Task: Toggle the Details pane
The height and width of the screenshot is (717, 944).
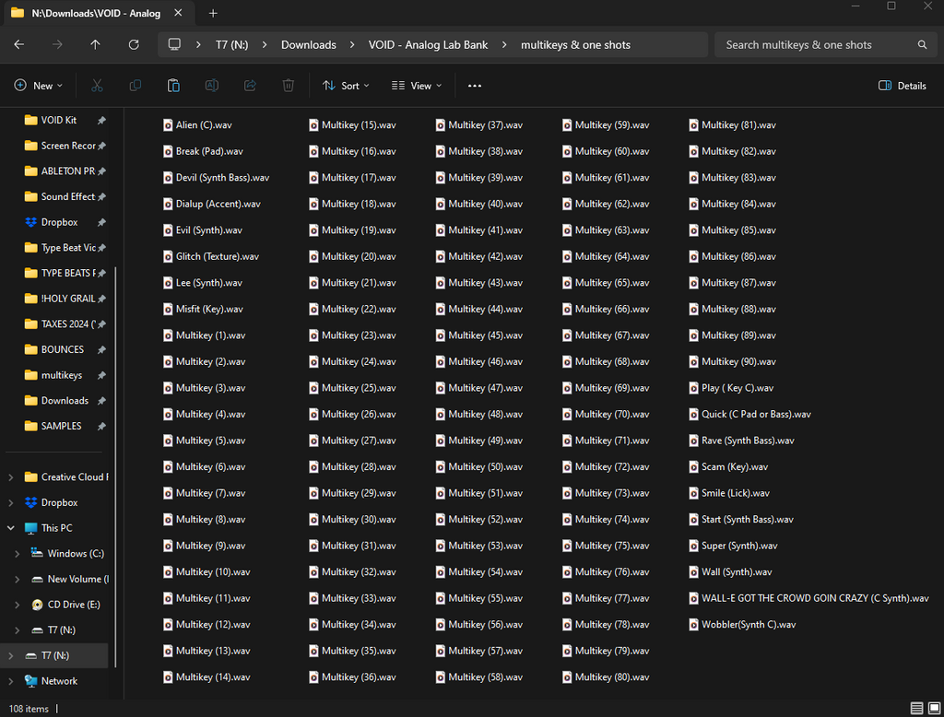Action: pos(902,86)
